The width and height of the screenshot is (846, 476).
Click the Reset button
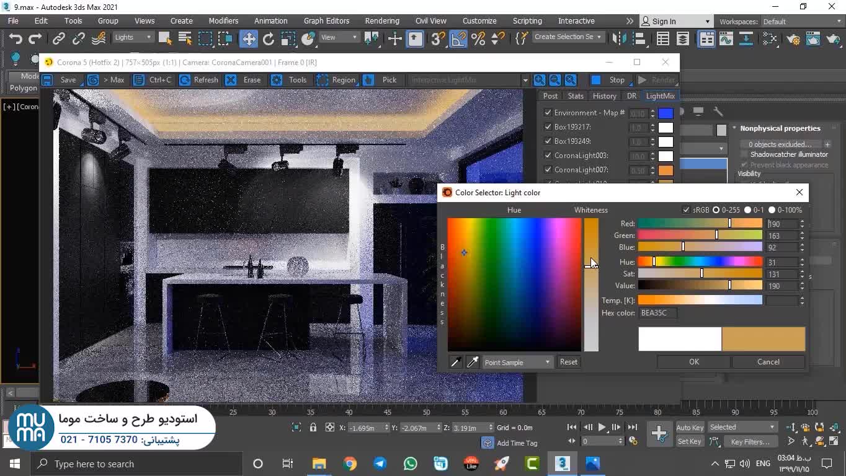568,362
